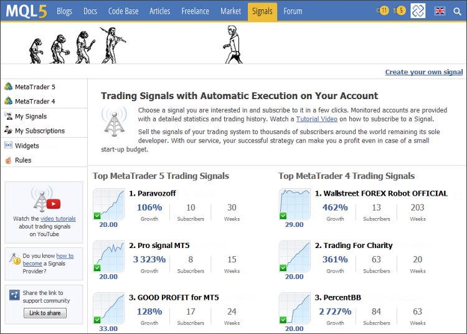The height and width of the screenshot is (334, 467).
Task: Click the 3 323% growth value
Action: pyautogui.click(x=149, y=259)
